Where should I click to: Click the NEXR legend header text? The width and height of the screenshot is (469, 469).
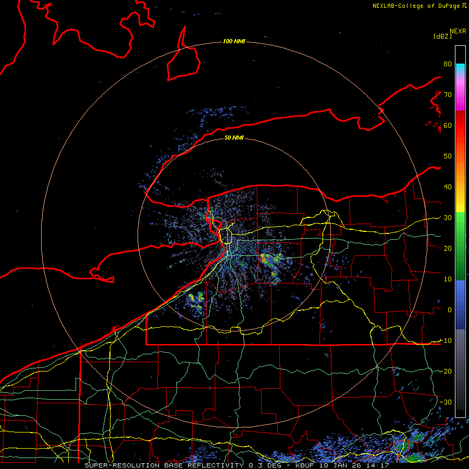[458, 31]
